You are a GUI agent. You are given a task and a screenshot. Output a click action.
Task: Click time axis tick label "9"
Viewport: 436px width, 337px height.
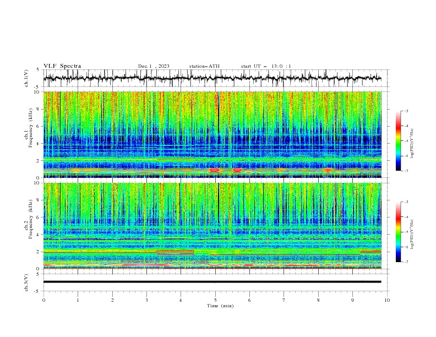pyautogui.click(x=352, y=300)
